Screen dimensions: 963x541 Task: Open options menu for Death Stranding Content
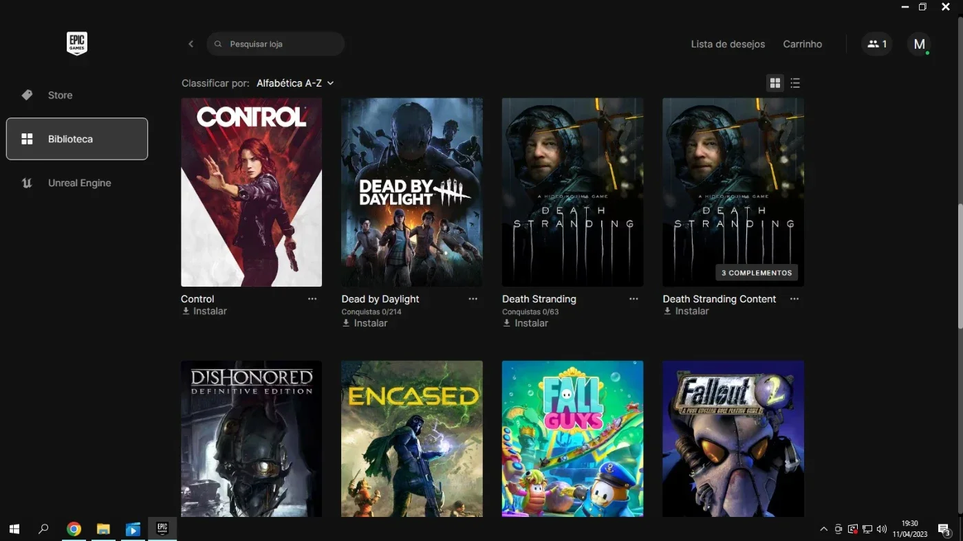[x=794, y=299]
